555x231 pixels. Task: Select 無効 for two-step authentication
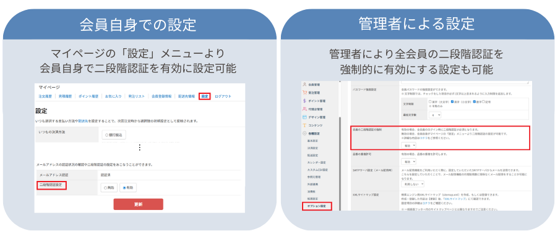(x=105, y=188)
